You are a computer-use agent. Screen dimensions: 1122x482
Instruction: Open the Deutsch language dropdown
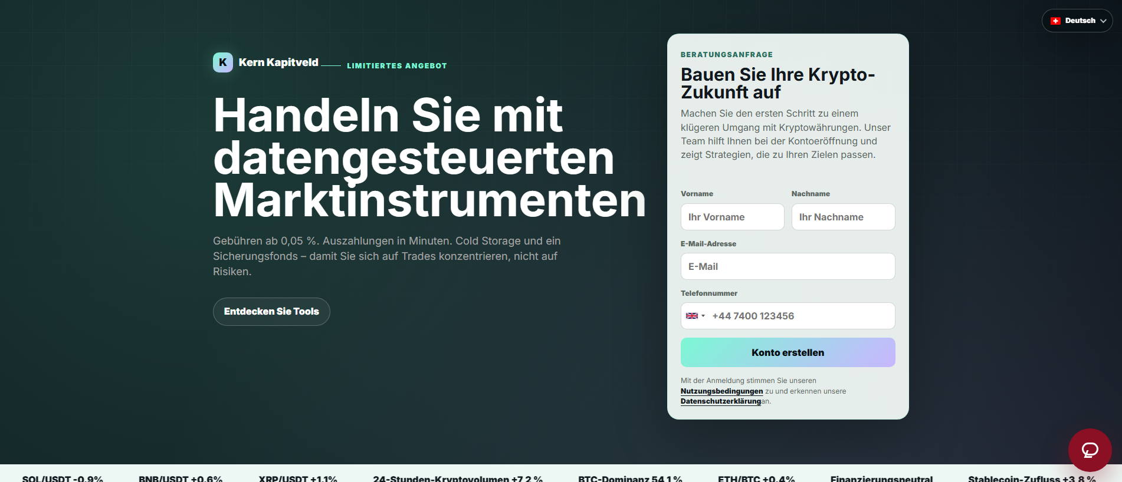(x=1077, y=21)
